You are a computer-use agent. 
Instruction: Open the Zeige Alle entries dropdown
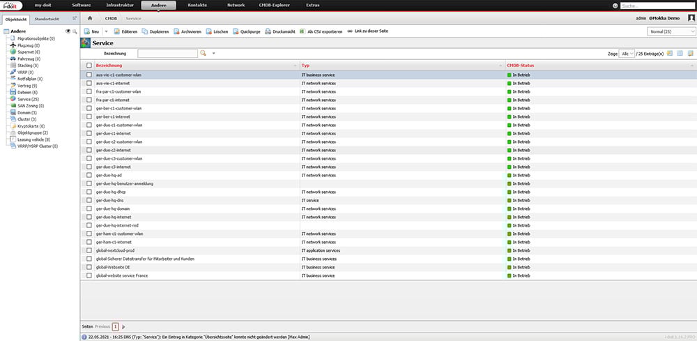(627, 54)
